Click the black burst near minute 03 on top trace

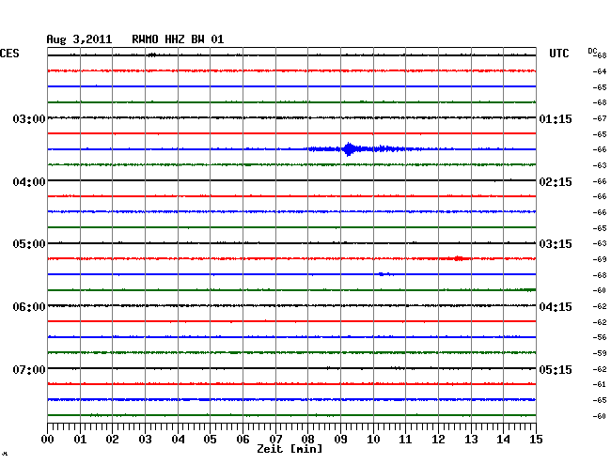152,55
